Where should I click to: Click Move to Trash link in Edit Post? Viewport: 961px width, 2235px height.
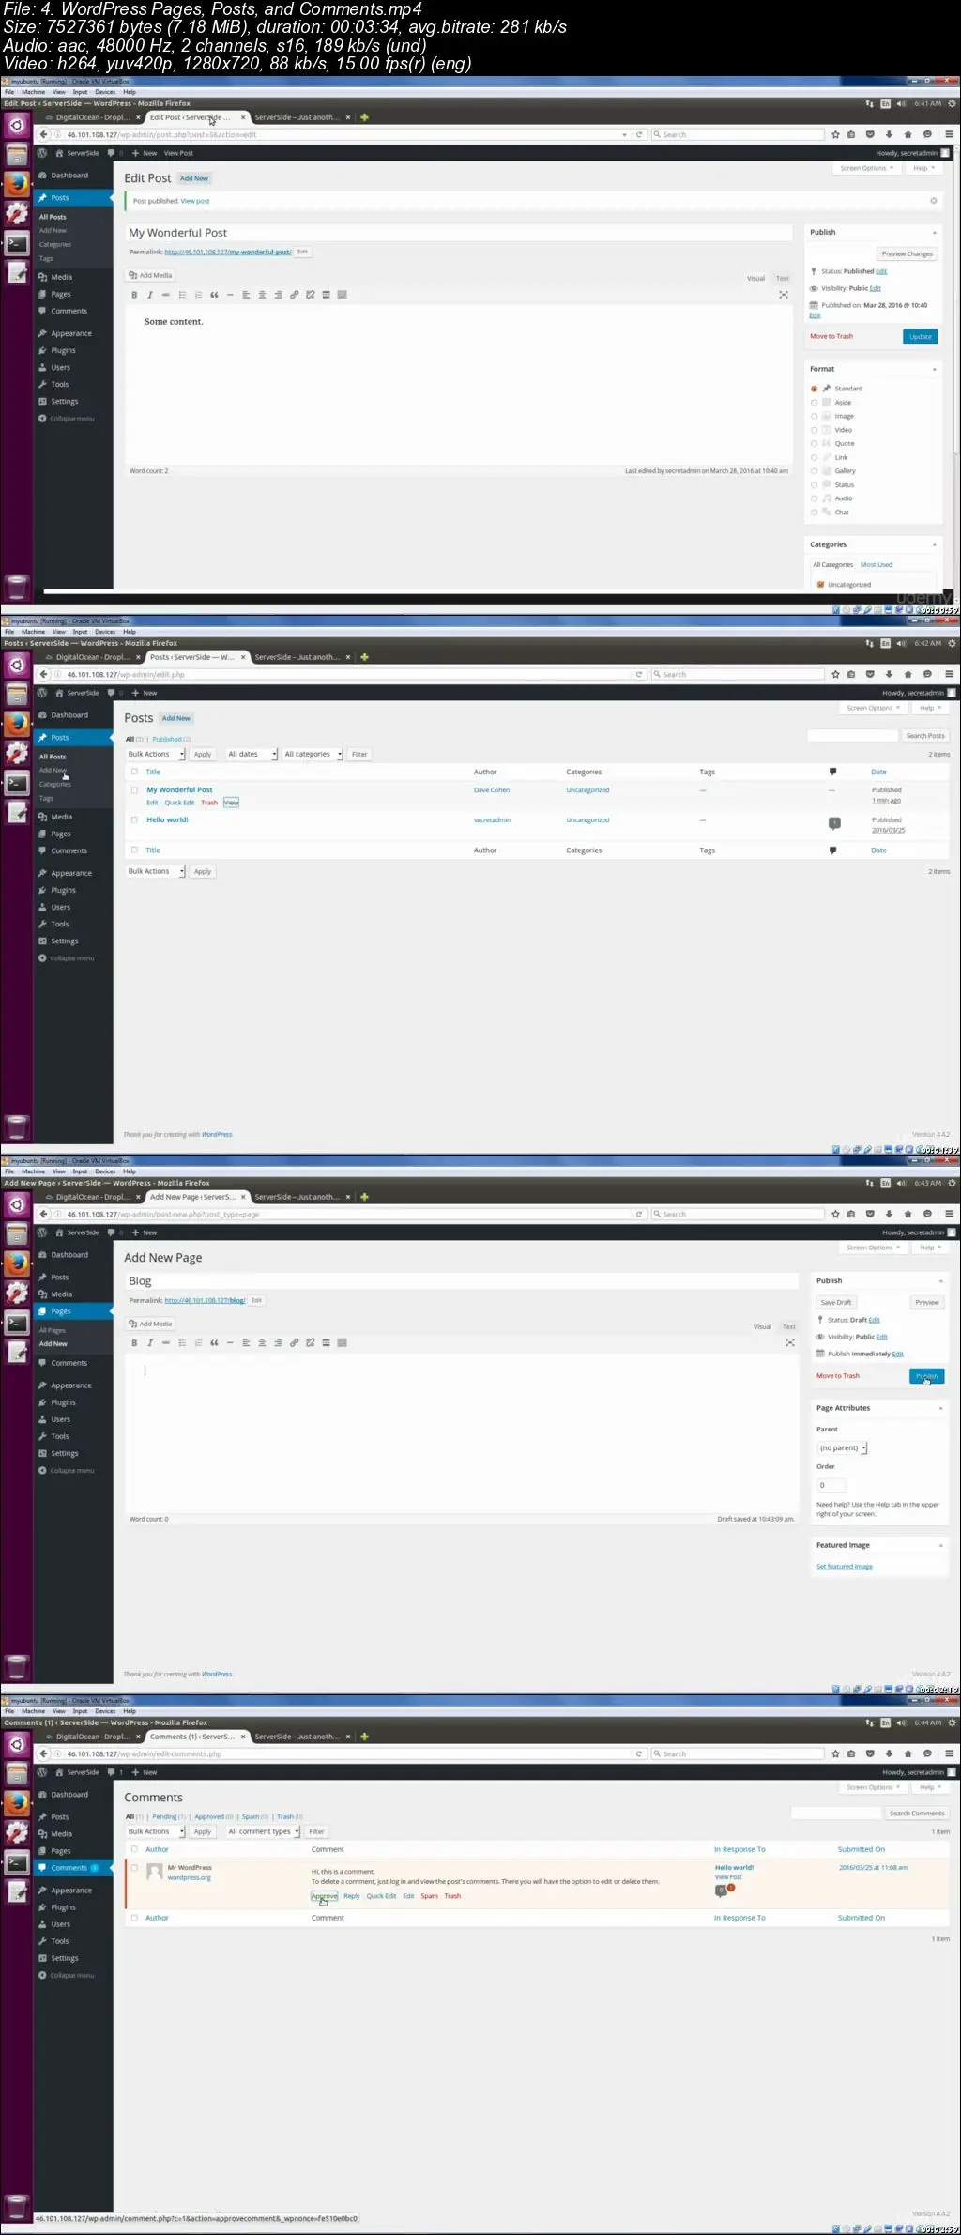click(x=831, y=336)
